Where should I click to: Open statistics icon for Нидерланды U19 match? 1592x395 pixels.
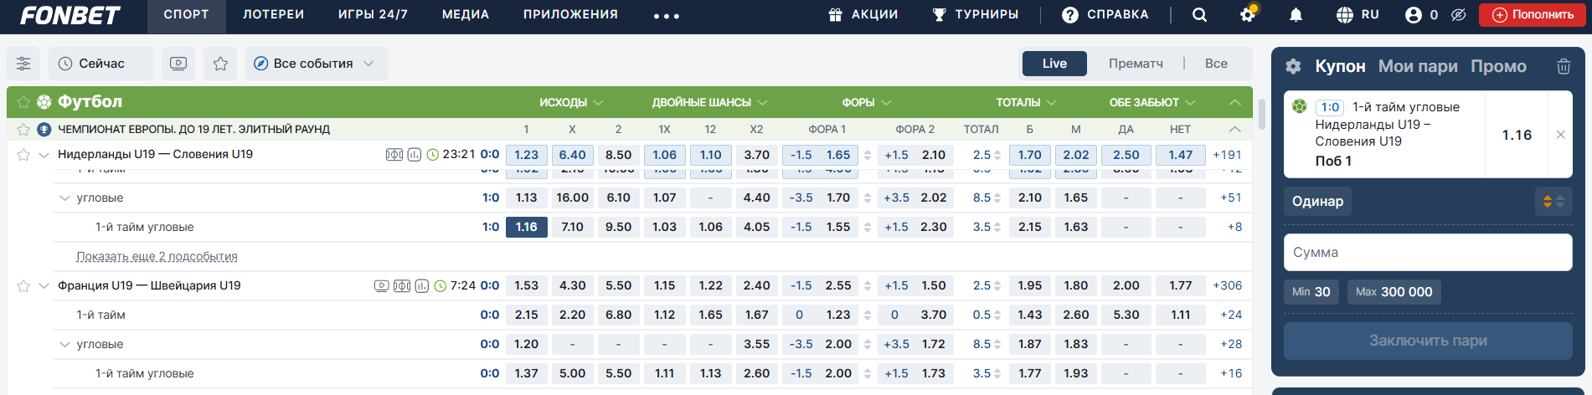pyautogui.click(x=414, y=155)
